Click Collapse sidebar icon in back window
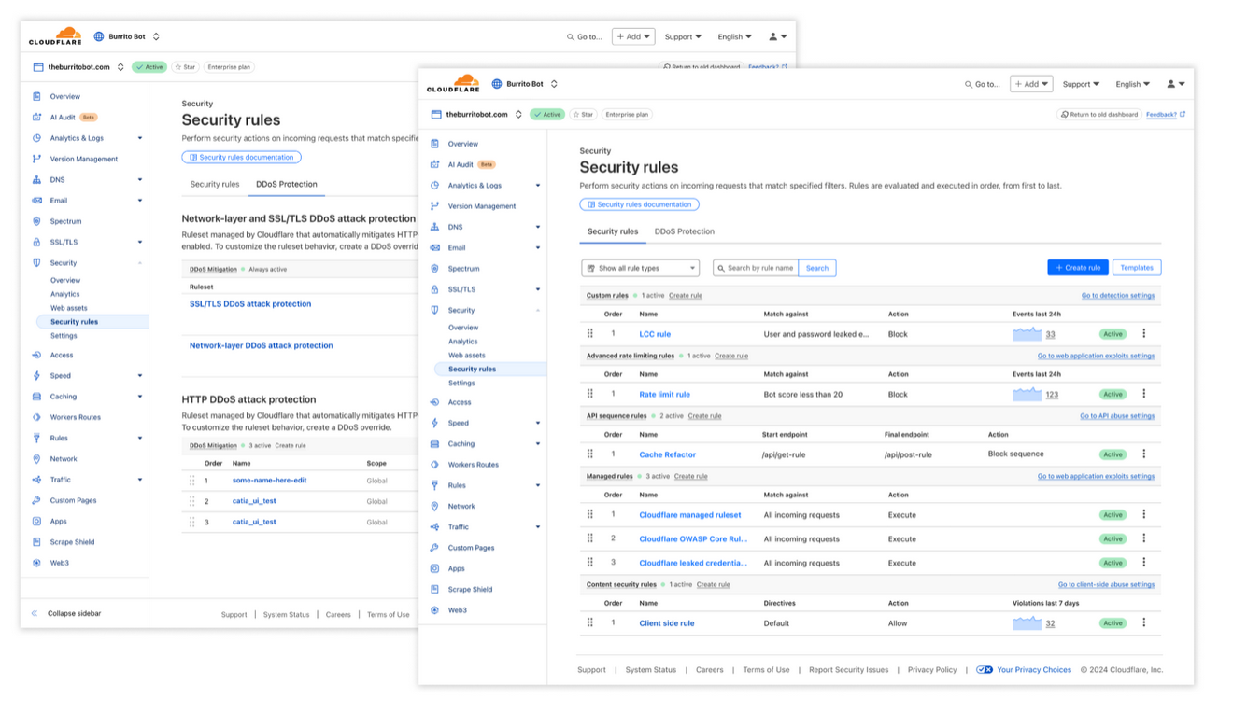1233x713 pixels. 35,613
